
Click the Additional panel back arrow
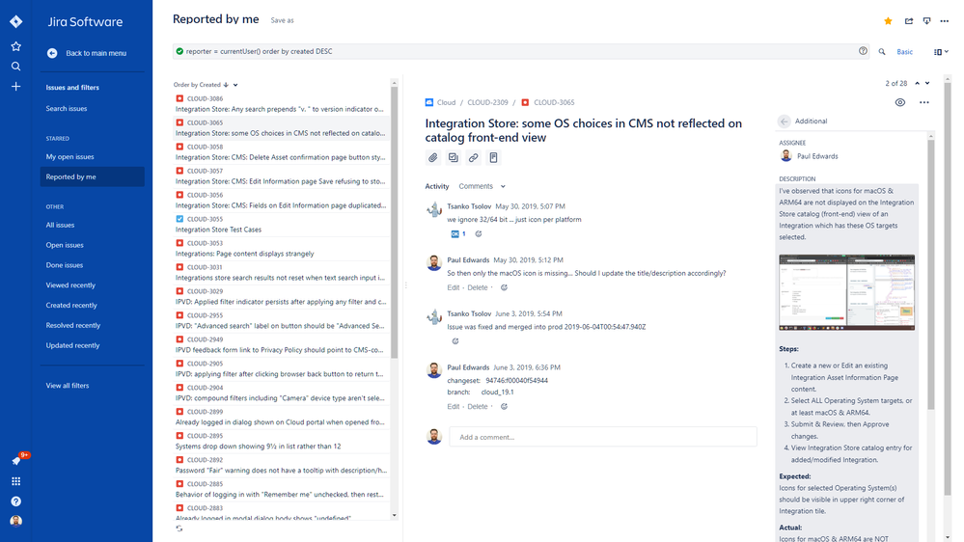(x=784, y=122)
